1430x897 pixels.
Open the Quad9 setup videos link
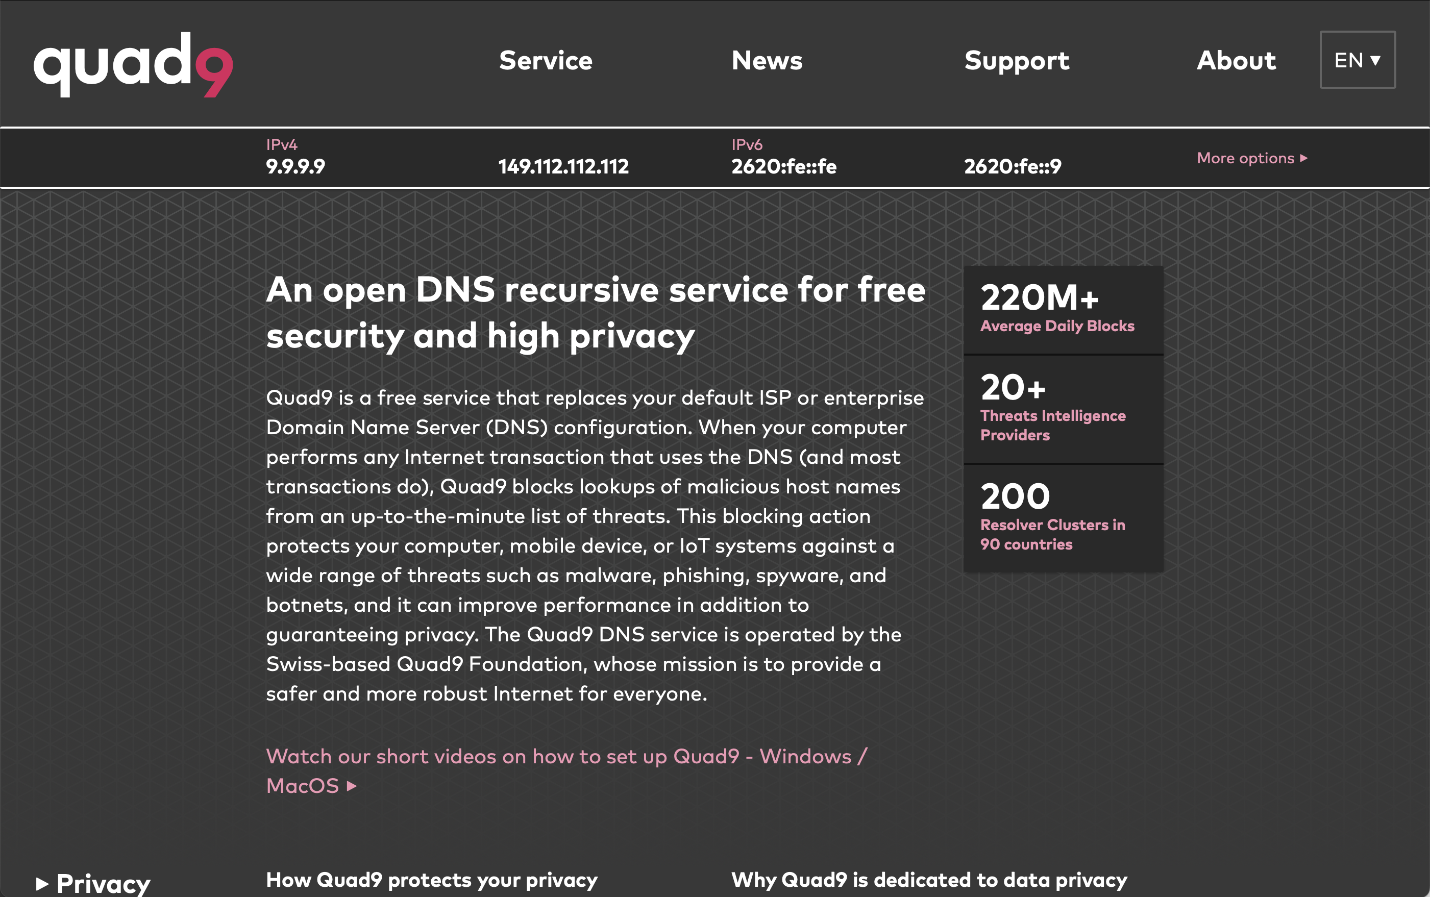coord(566,756)
